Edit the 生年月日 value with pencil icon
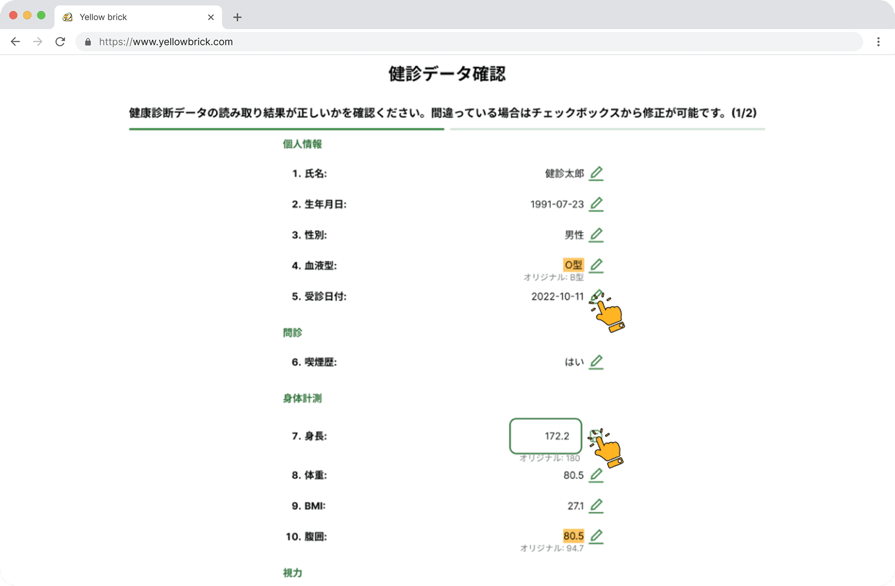The height and width of the screenshot is (586, 895). pos(596,204)
